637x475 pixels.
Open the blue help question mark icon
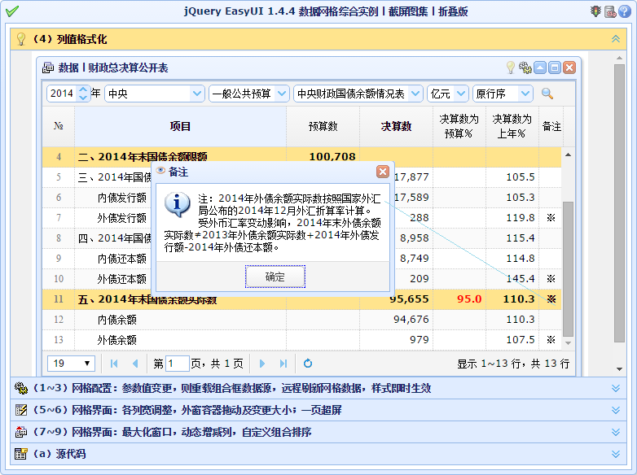click(x=625, y=11)
